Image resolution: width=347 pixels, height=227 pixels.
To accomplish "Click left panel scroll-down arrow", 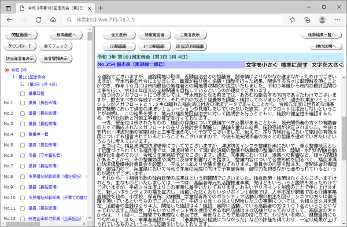I will 90,218.
